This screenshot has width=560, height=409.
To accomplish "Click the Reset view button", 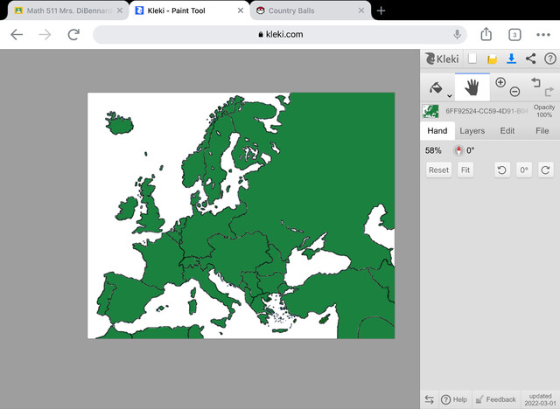I will tap(438, 170).
